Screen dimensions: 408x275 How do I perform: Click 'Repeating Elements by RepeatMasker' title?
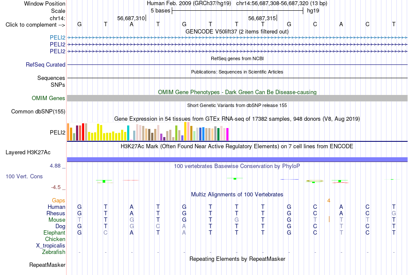tap(237, 259)
